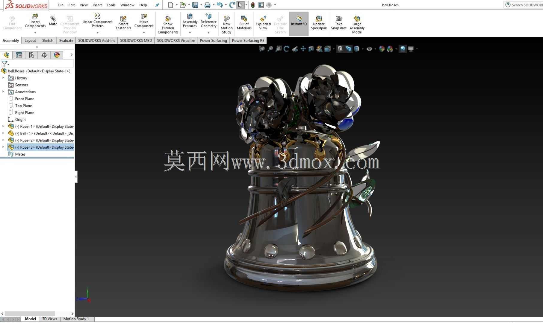Open the Edit Appearance icon
The width and height of the screenshot is (543, 323).
(382, 49)
